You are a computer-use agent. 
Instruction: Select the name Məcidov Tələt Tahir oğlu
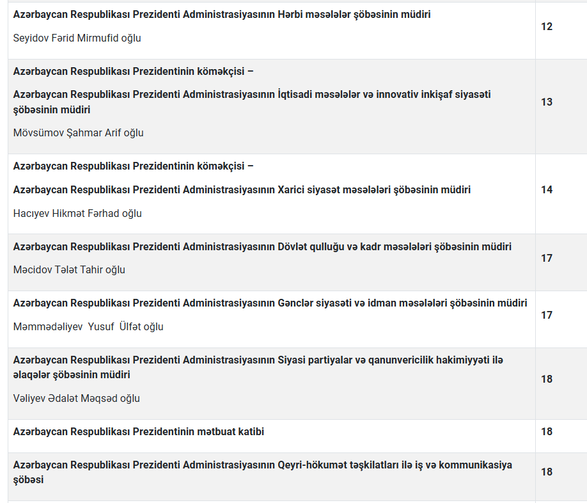(69, 270)
